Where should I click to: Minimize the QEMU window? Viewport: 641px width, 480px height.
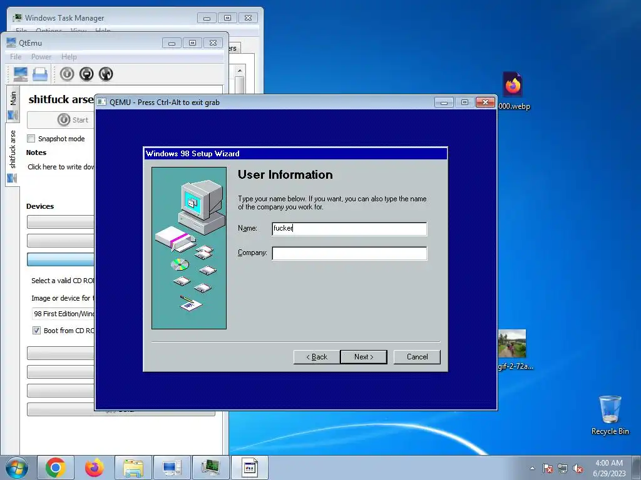coord(444,102)
